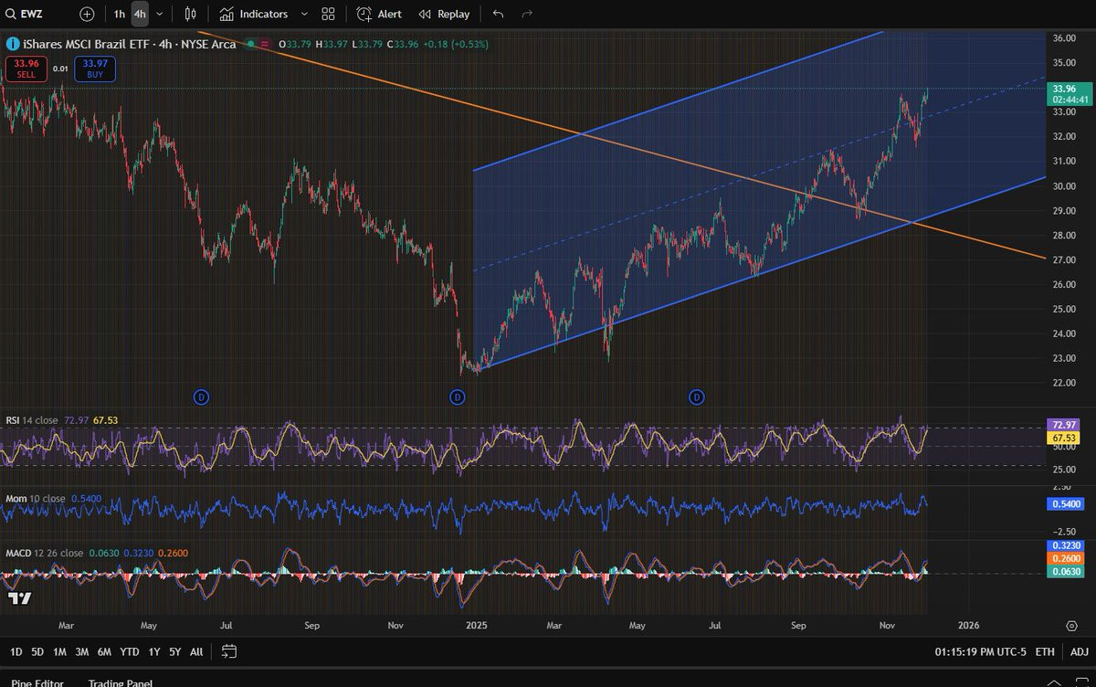Set range to 1M
Viewport: 1096px width, 687px height.
(x=59, y=651)
